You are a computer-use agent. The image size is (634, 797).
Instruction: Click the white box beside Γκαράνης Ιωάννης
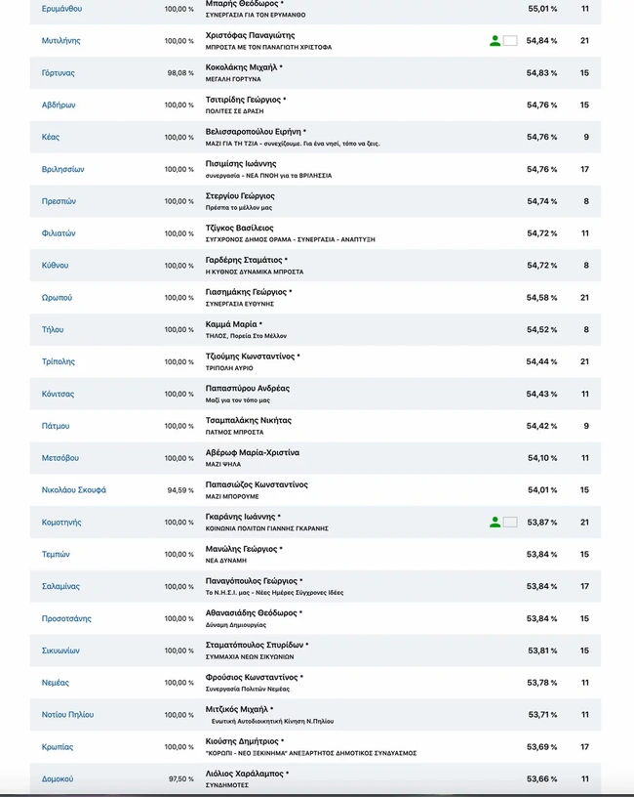coord(509,523)
